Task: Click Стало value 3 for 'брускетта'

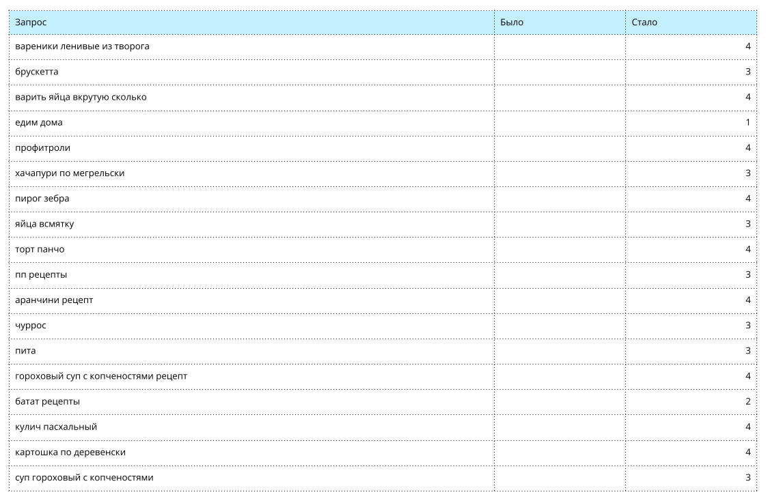Action: coord(748,72)
